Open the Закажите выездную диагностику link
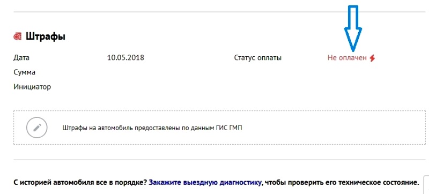The width and height of the screenshot is (429, 194). [x=205, y=182]
